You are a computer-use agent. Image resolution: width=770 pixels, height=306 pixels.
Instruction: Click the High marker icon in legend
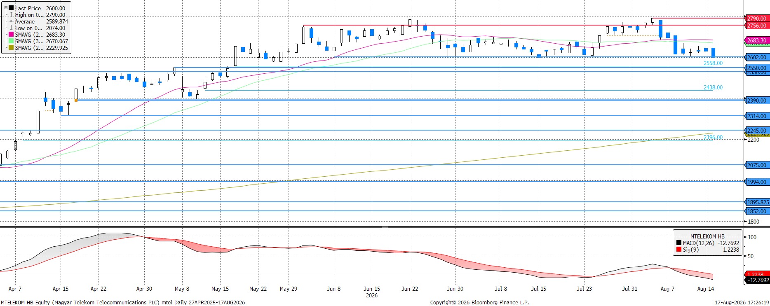tap(11, 15)
